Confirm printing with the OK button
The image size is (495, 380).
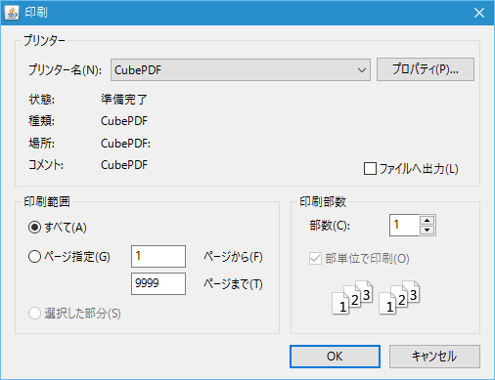pyautogui.click(x=335, y=357)
